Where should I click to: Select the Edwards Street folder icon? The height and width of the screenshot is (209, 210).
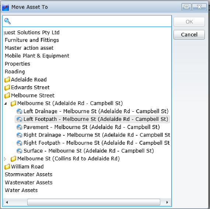pos(7,87)
